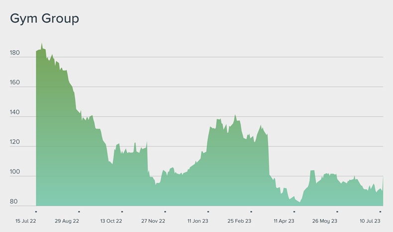Choose the 25 Feb 23 date label
The width and height of the screenshot is (393, 232).
[240, 221]
